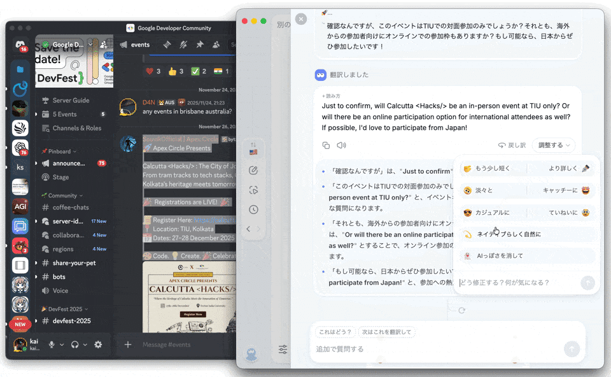611x377 pixels.
Task: Choose ネイティブらしく自然に option
Action: tap(509, 234)
